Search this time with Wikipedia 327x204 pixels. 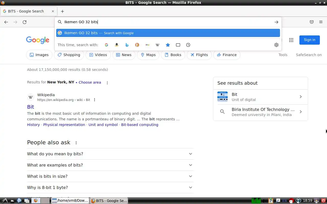coord(158,45)
